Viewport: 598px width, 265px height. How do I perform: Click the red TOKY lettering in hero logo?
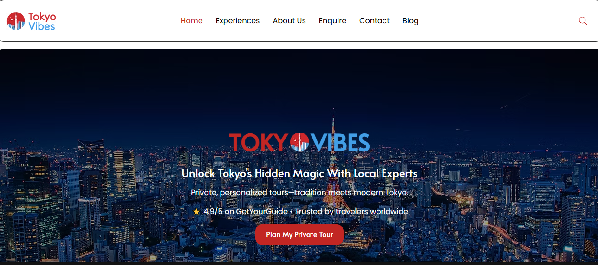click(x=259, y=142)
